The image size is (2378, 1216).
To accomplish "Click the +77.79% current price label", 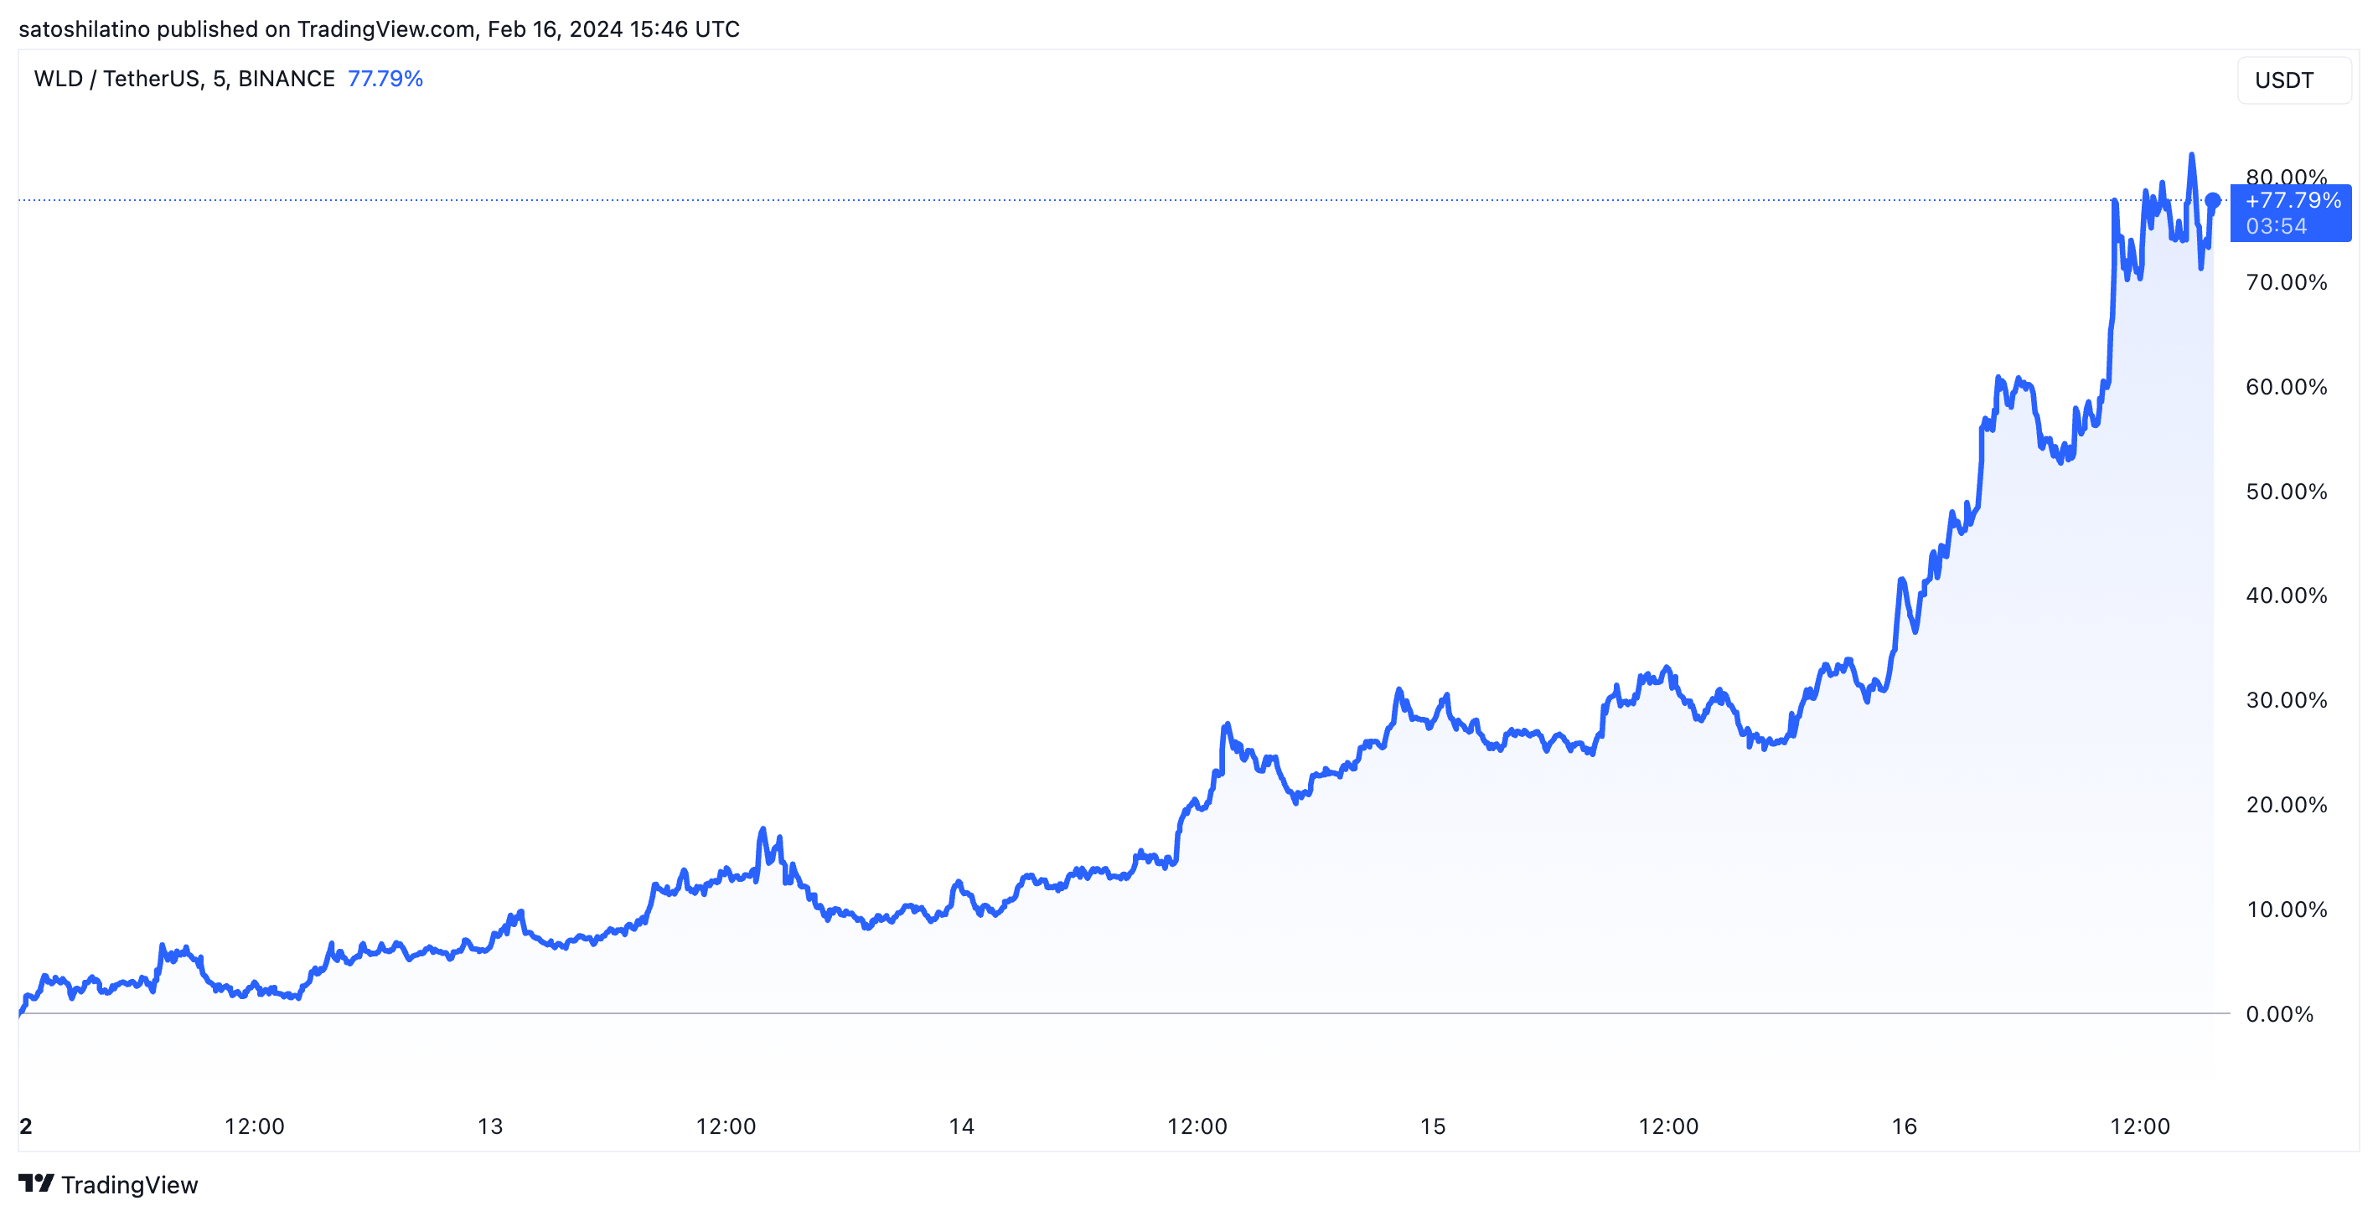I will pyautogui.click(x=2293, y=200).
